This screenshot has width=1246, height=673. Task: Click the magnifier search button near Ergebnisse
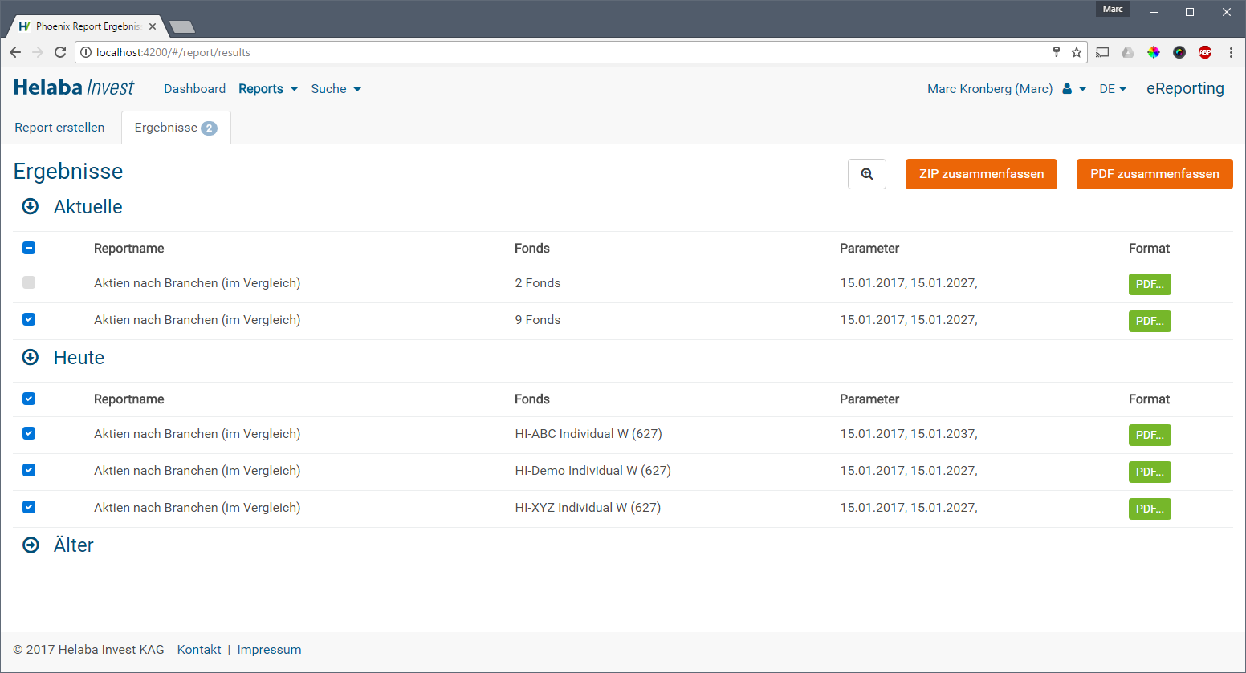(866, 174)
